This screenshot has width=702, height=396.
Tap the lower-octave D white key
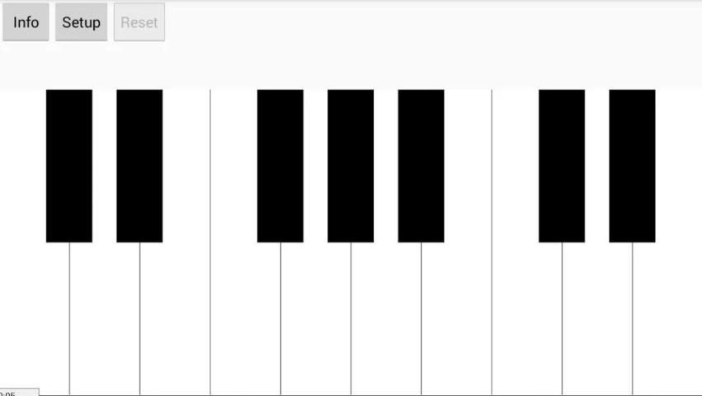(x=105, y=318)
